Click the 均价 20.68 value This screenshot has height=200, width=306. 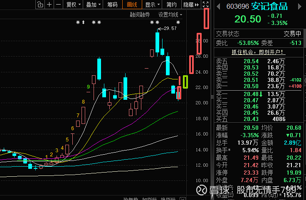point(294,128)
